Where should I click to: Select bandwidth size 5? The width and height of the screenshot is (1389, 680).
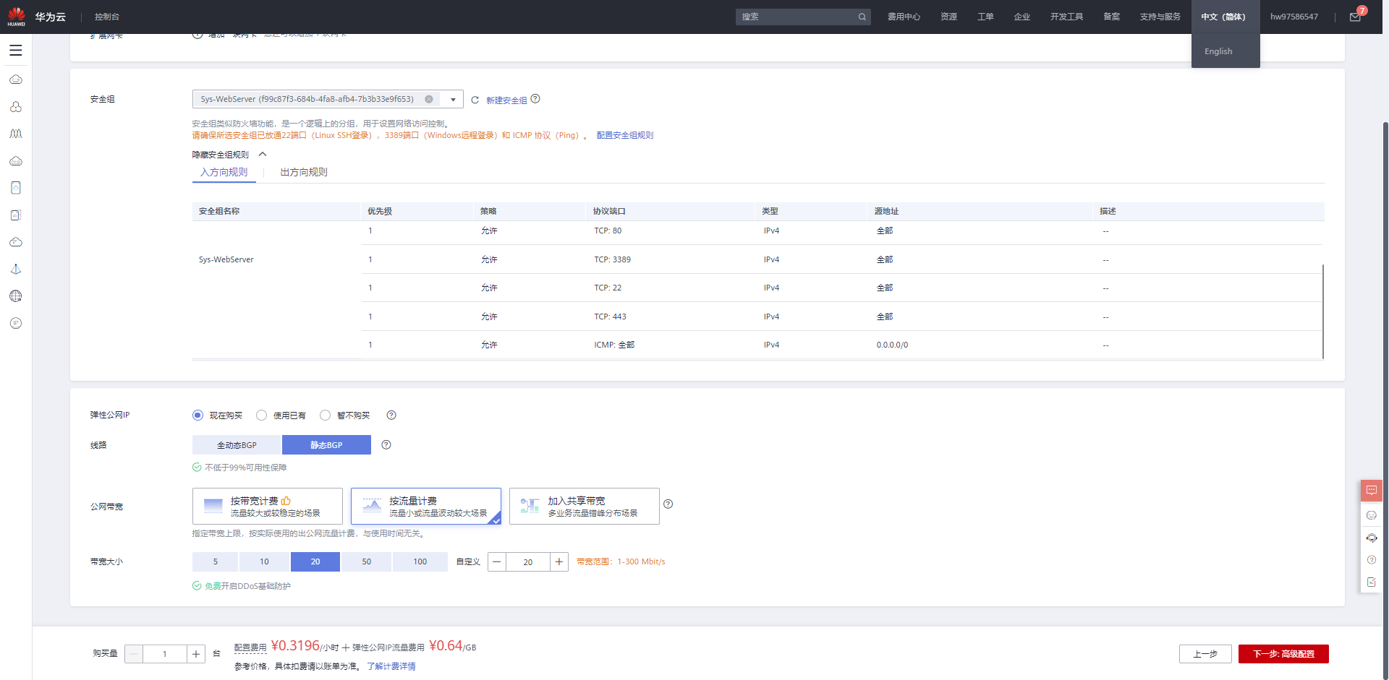pos(215,561)
